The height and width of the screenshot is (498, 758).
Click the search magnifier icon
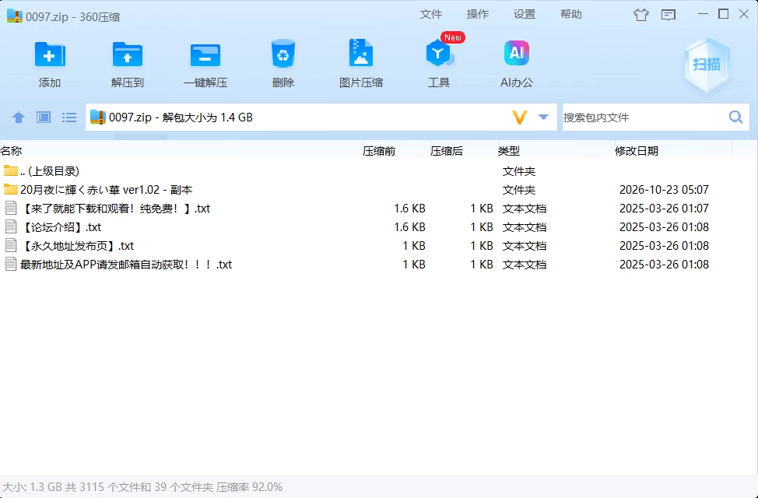click(x=735, y=117)
